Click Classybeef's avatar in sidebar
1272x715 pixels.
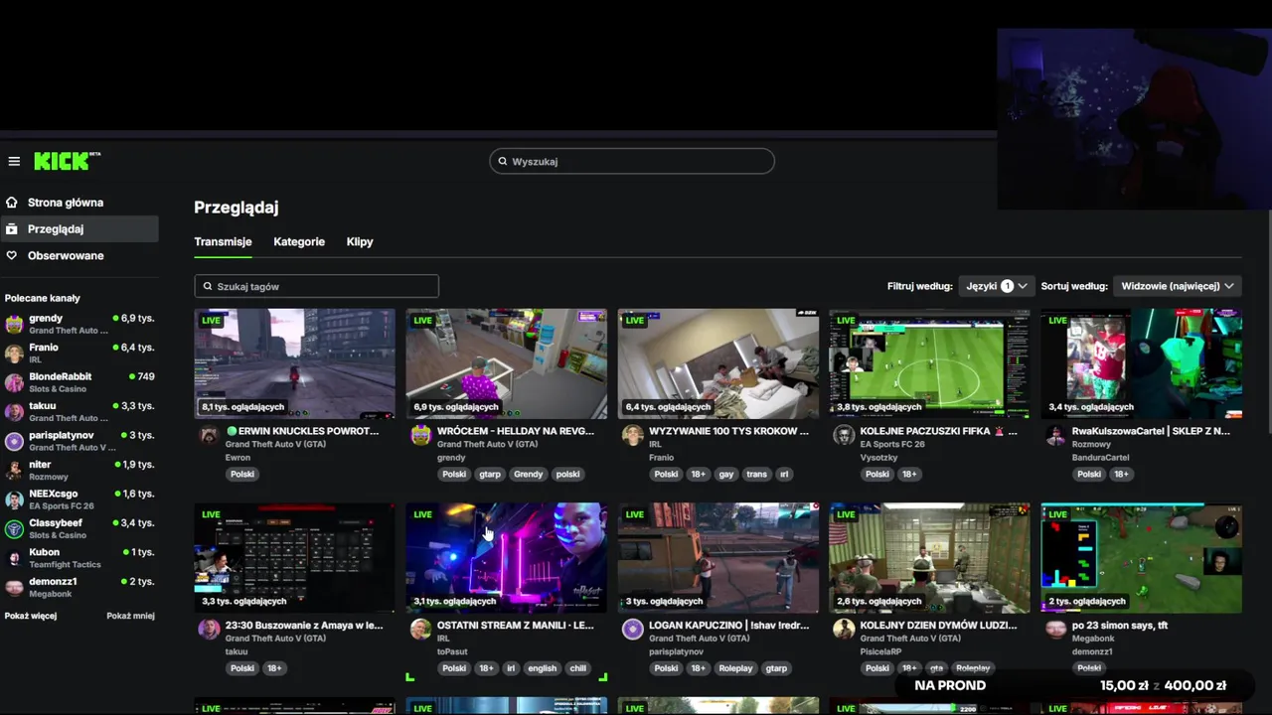[14, 529]
